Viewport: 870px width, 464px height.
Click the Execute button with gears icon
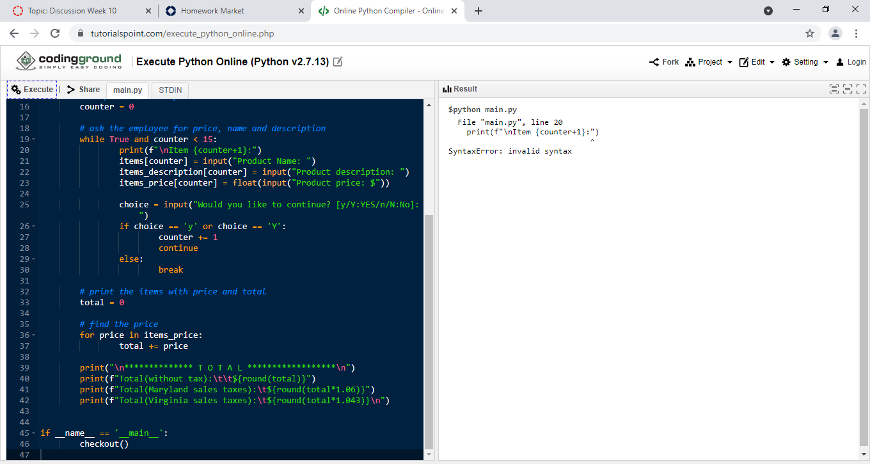coord(32,90)
